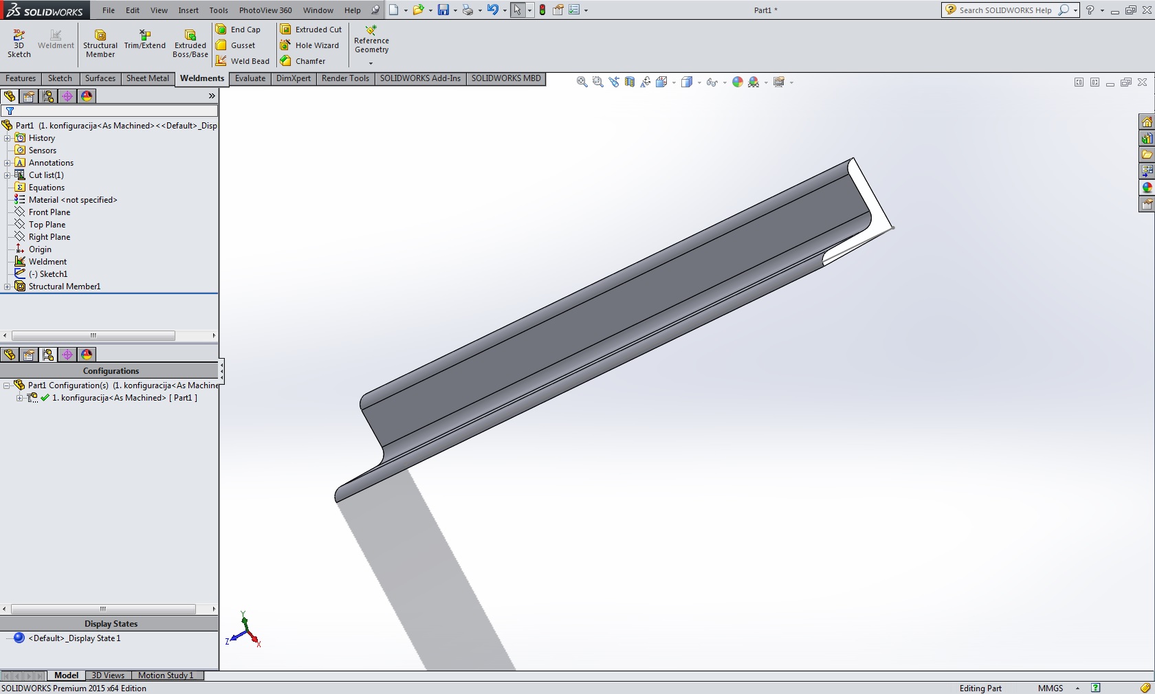Select the Front Plane tree item

tap(49, 212)
